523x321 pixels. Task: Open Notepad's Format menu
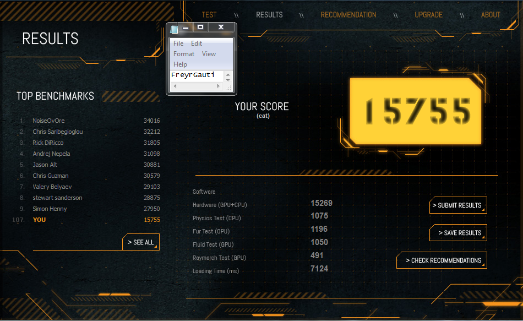tap(184, 54)
